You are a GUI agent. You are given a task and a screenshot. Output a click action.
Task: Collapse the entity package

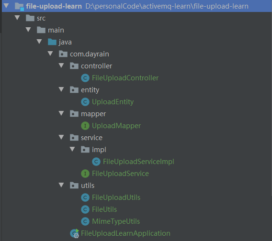(61, 89)
